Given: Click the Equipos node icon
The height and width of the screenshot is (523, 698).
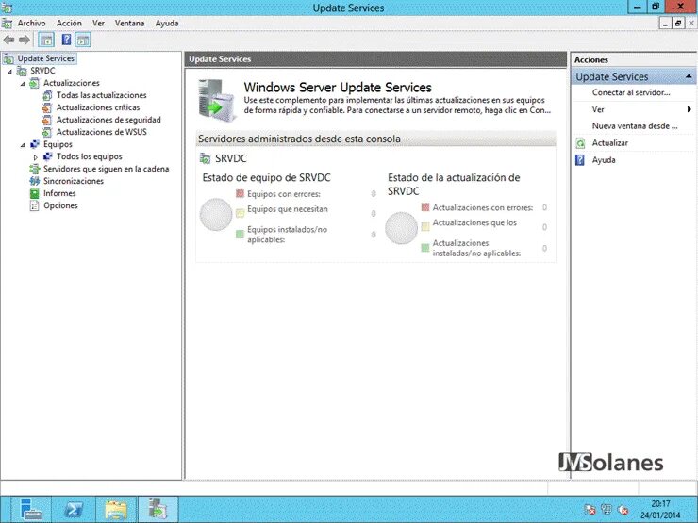Looking at the screenshot, I should [34, 144].
